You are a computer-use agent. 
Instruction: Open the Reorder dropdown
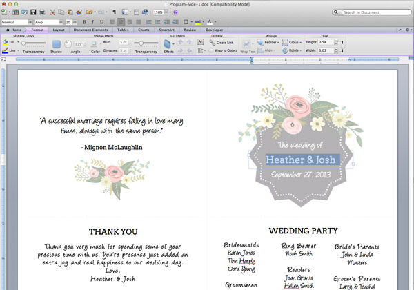pos(268,42)
